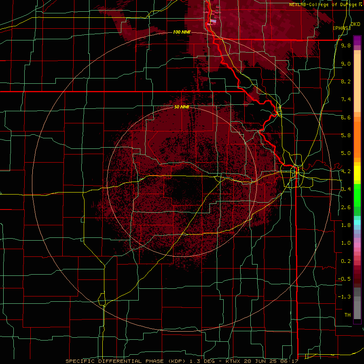Viewport: 364px width, 364px height.
Task: Click the 100 NMI range ring label
Action: [182, 32]
